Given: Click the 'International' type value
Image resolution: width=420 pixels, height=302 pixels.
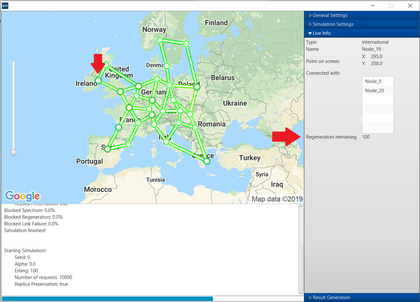Looking at the screenshot, I should [x=375, y=42].
